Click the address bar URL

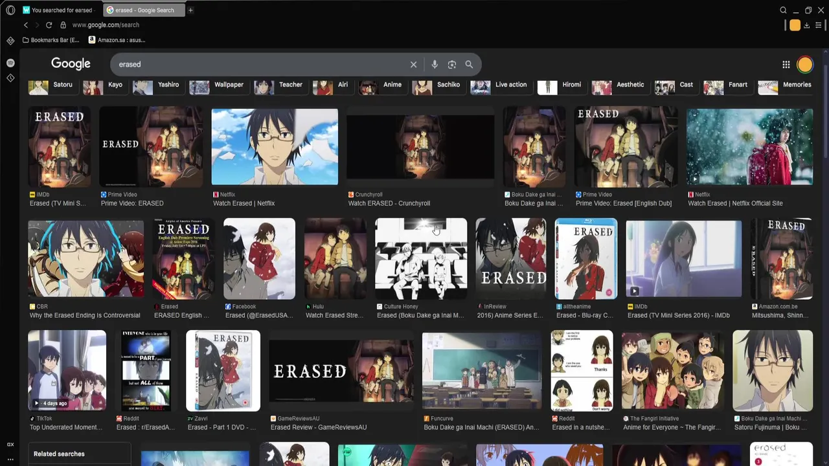click(x=106, y=25)
